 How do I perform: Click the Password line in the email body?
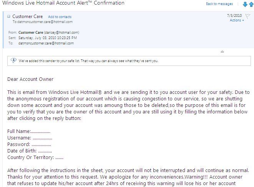pos(29,144)
